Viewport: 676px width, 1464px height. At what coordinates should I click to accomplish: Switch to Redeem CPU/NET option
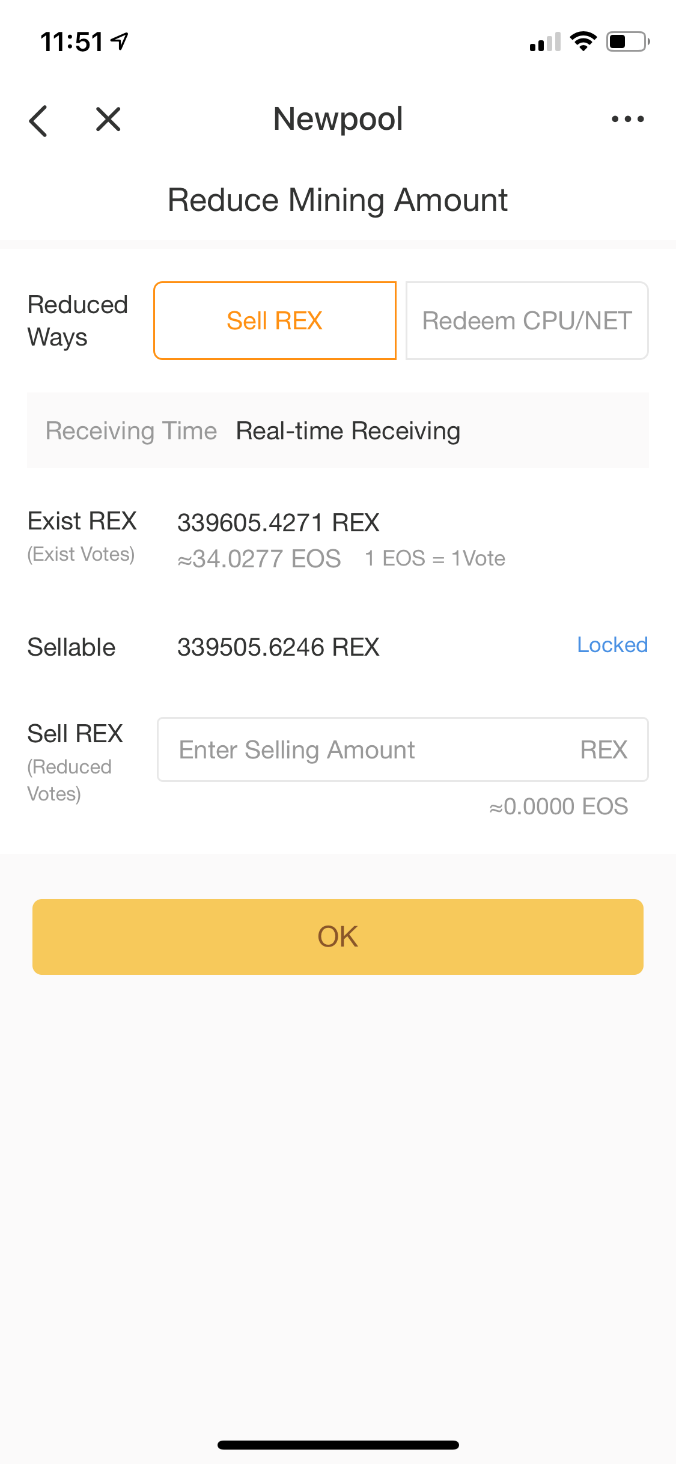point(527,320)
